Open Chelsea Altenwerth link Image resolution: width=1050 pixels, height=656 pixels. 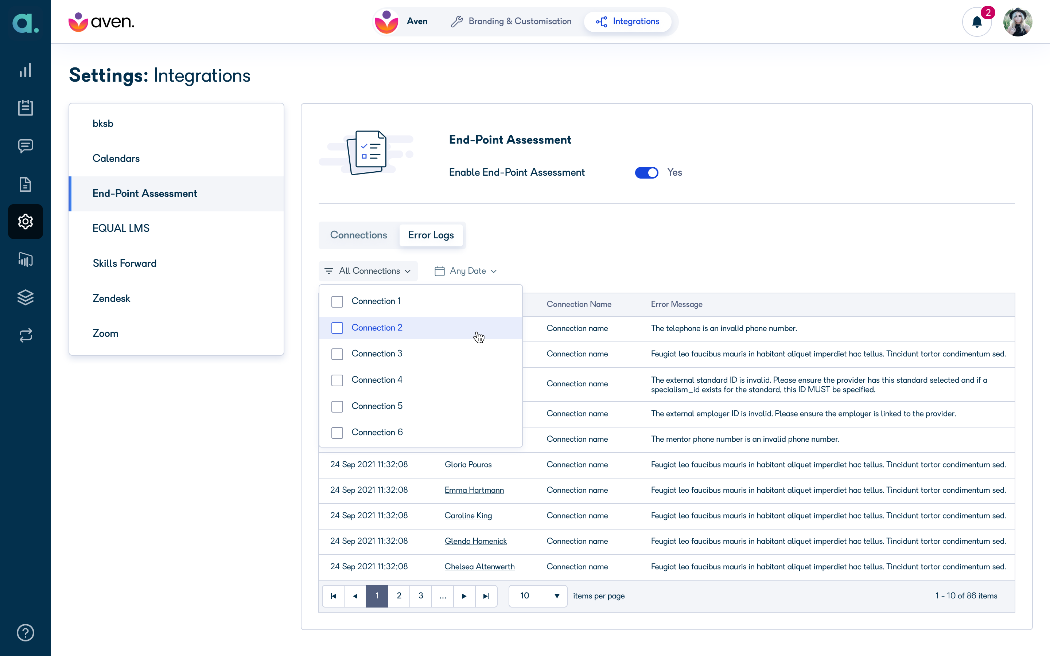pos(479,567)
